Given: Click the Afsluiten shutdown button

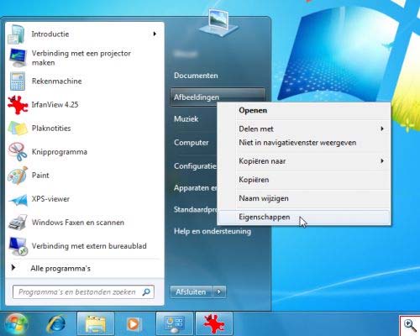Looking at the screenshot, I should tap(192, 292).
